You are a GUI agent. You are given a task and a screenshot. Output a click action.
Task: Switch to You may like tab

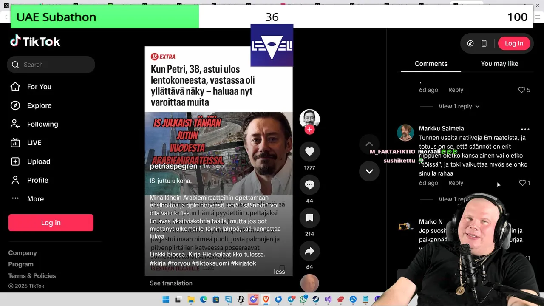coord(499,64)
